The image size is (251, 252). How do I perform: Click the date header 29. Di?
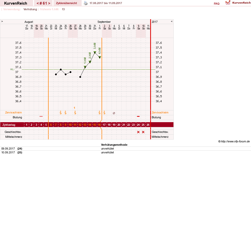(x=85, y=27)
